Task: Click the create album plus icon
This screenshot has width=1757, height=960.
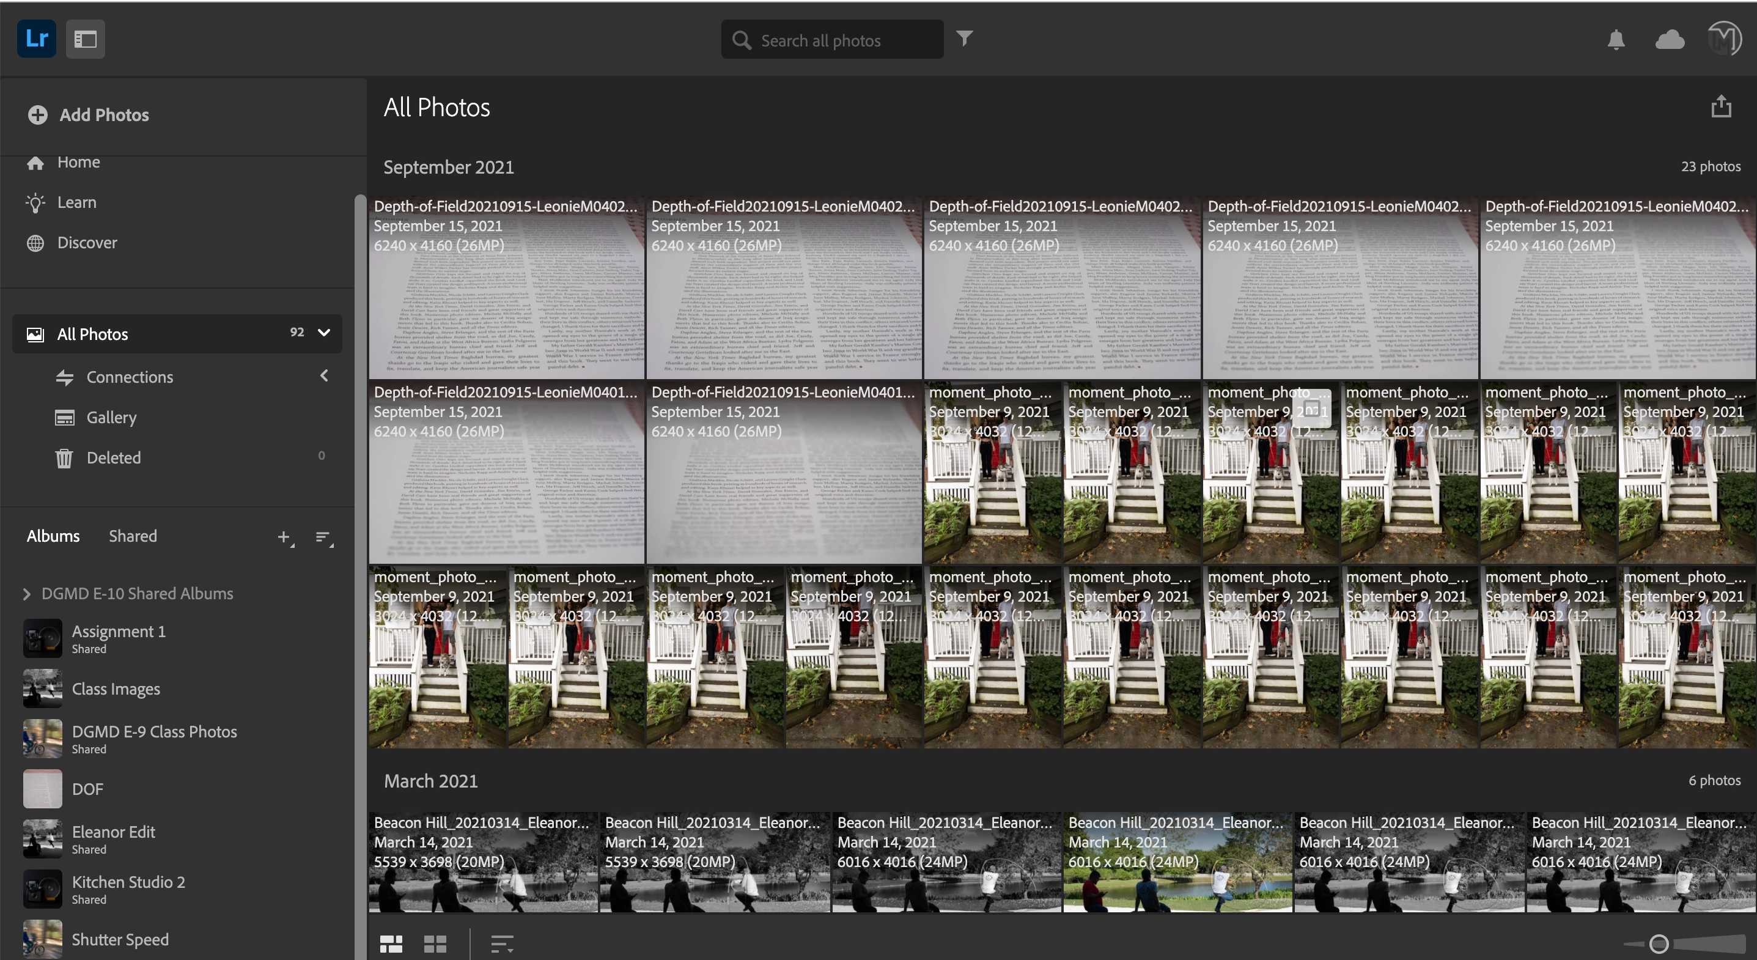Action: (x=285, y=537)
